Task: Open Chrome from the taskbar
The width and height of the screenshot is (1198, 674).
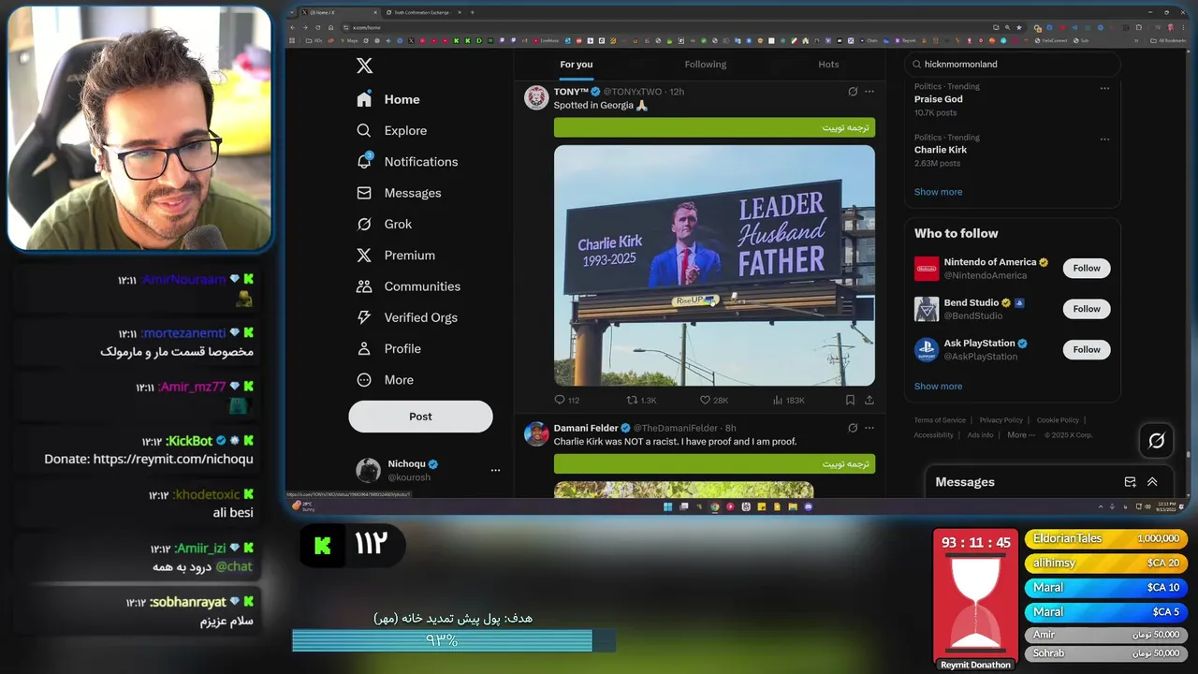Action: (714, 506)
